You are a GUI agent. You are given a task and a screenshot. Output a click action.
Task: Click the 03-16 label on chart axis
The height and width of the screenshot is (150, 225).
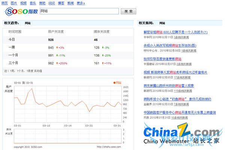[68, 126]
